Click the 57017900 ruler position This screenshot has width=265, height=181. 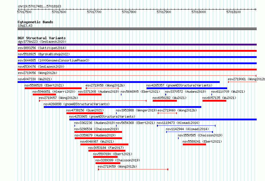pyautogui.click(x=164, y=12)
